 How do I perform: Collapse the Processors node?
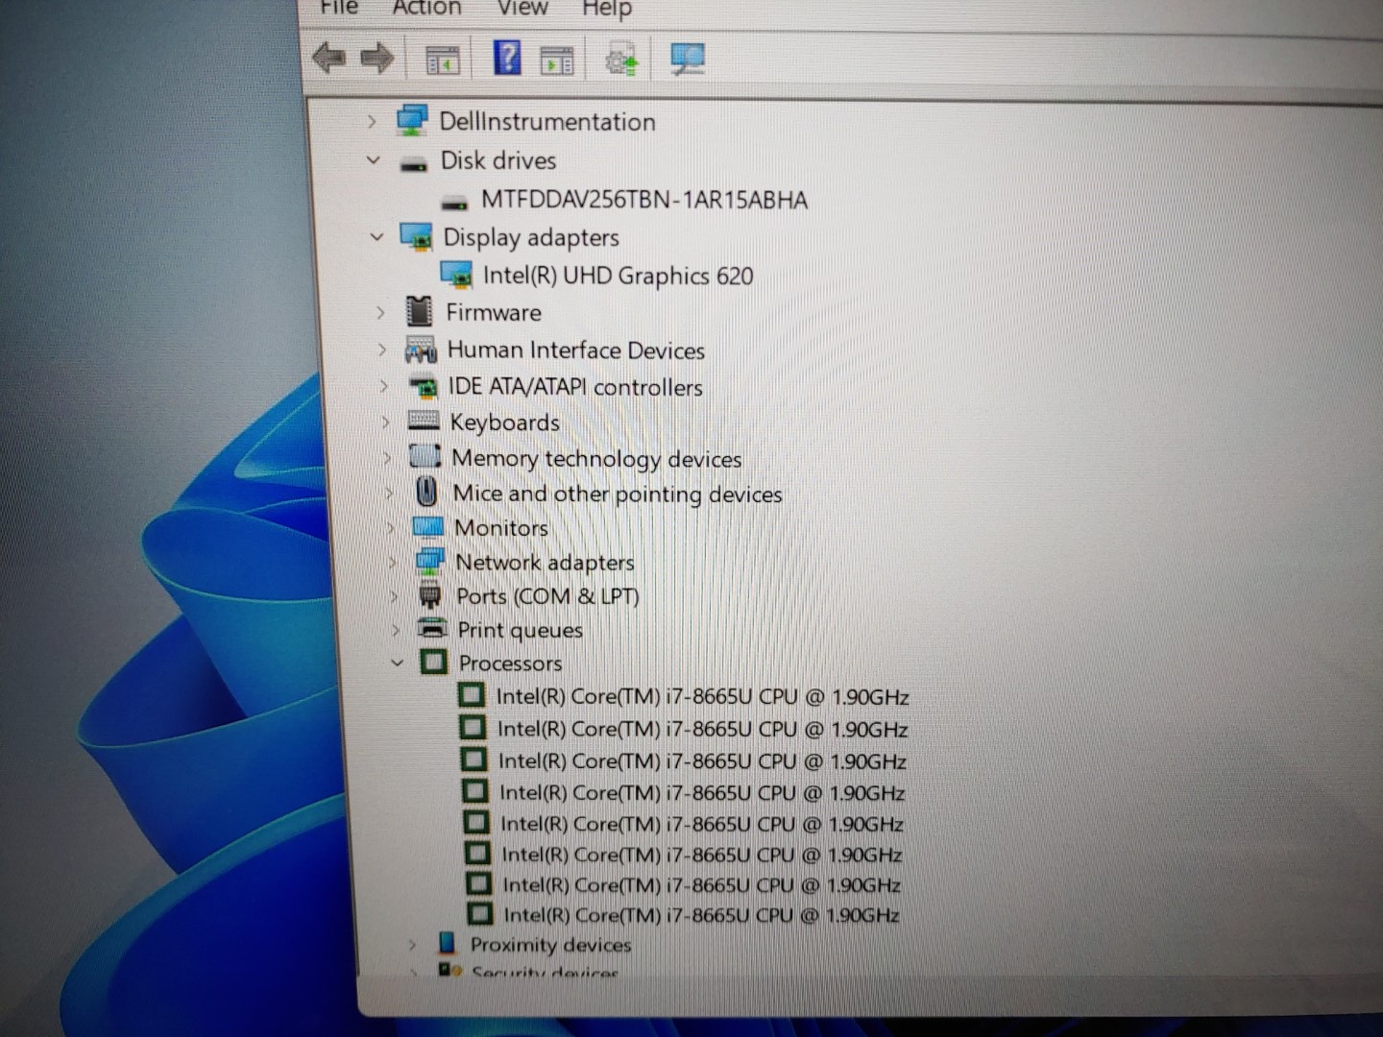[398, 663]
